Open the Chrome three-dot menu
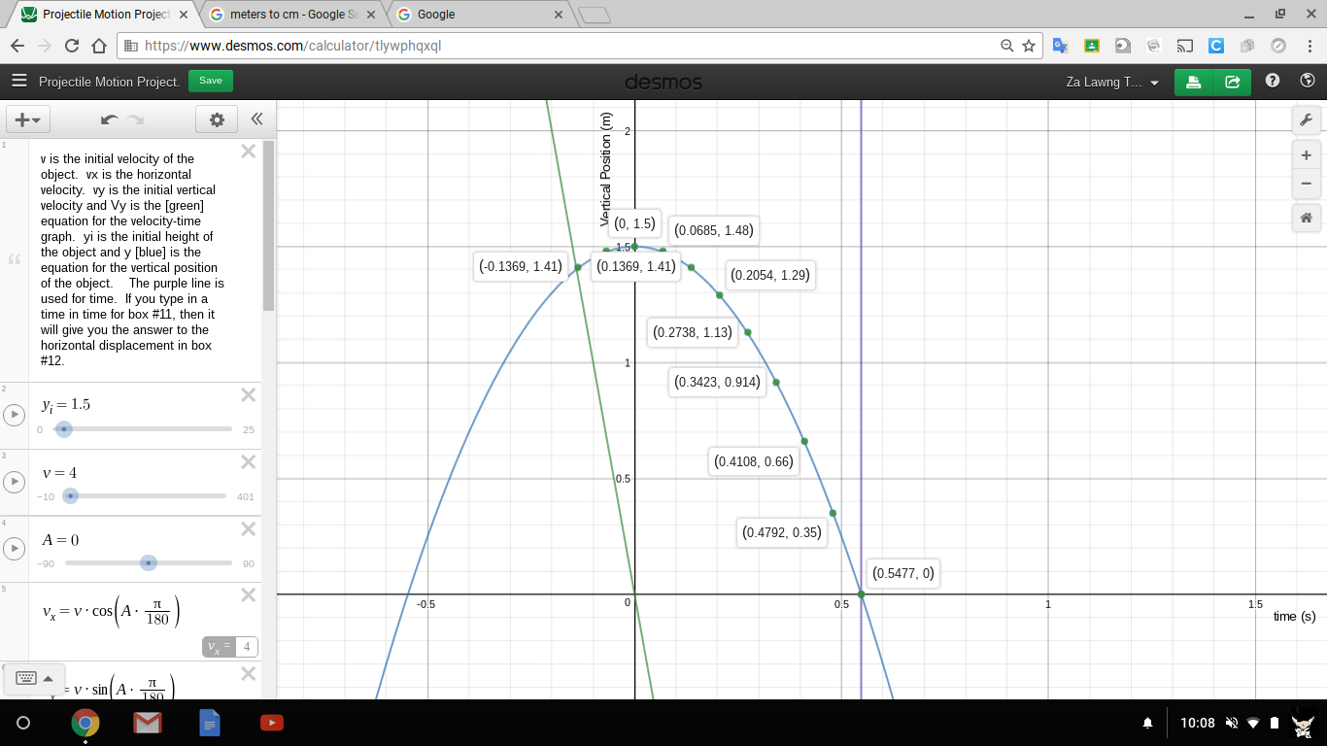 1309,46
